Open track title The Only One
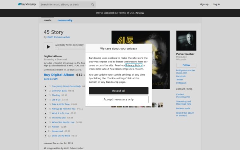The height and width of the screenshot is (150, 240). [x=59, y=118]
